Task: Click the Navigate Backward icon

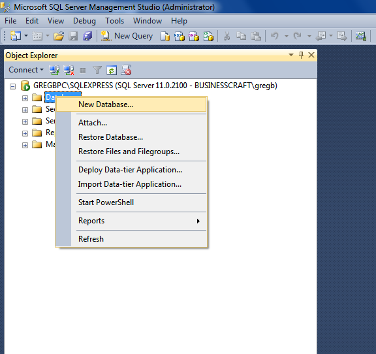Action: (321, 36)
